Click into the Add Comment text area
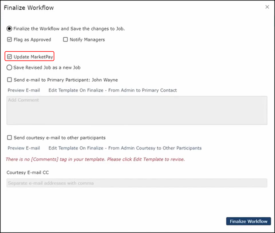This screenshot has width=275, height=233. click(137, 110)
